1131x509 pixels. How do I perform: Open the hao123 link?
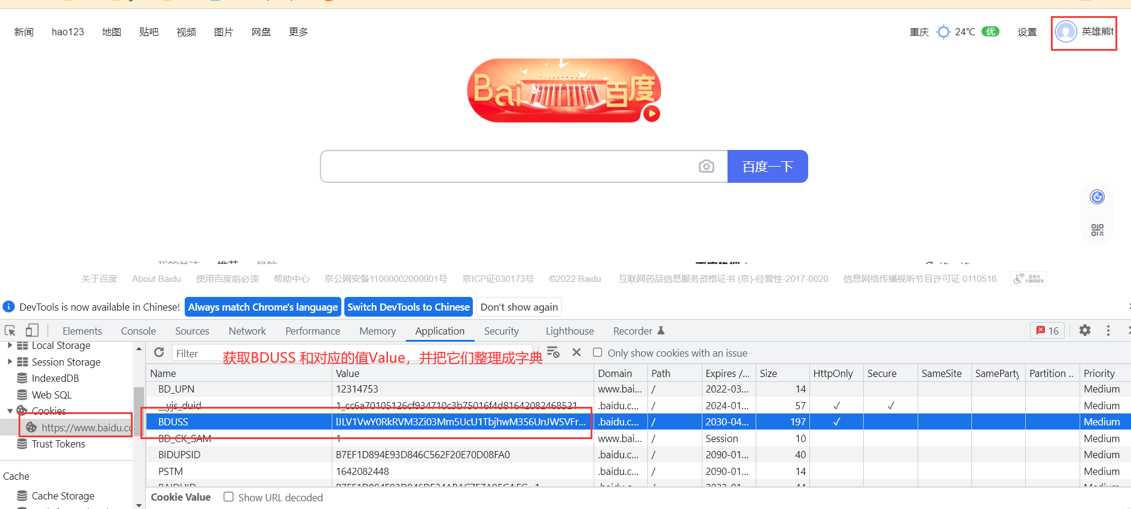[68, 32]
